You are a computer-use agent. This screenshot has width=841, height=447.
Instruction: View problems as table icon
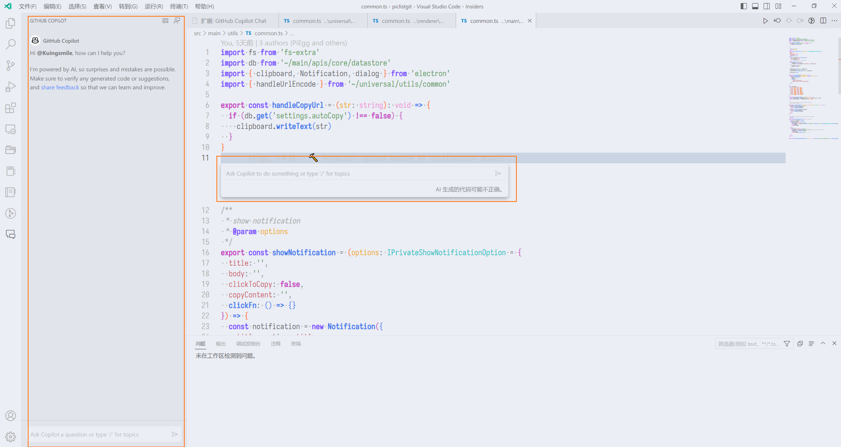click(x=812, y=344)
